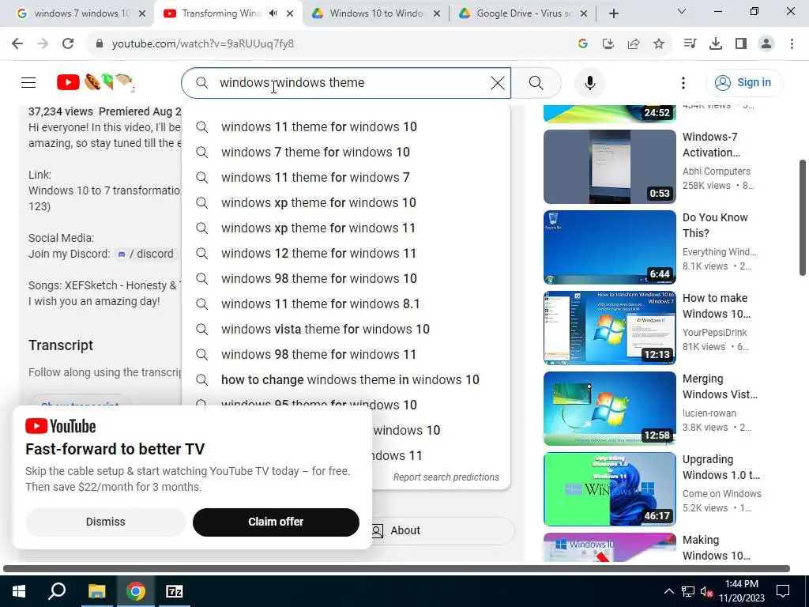
Task: Switch to Windows 10 to Windo Drive tab
Action: [x=375, y=13]
